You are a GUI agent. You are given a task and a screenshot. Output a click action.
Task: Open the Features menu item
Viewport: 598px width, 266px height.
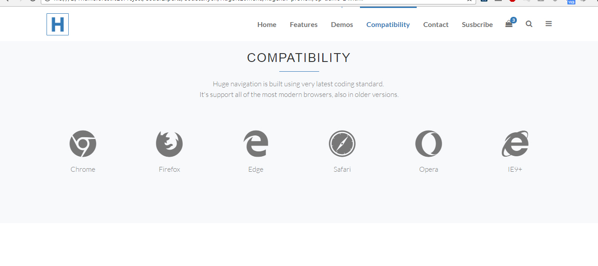click(x=304, y=25)
